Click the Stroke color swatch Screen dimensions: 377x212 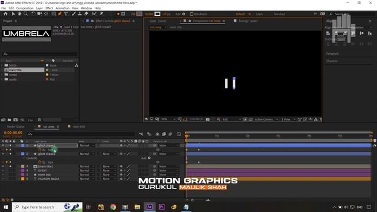pyautogui.click(x=157, y=14)
